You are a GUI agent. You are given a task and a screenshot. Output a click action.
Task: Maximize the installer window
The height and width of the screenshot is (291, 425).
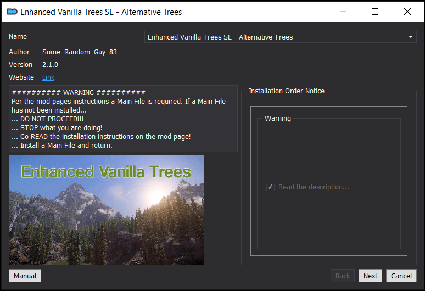point(375,12)
